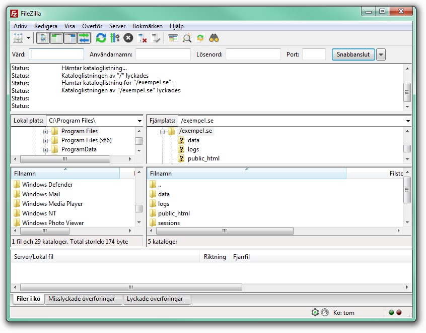Select the data folder in remote tree
The height and width of the screenshot is (333, 426).
click(x=193, y=140)
